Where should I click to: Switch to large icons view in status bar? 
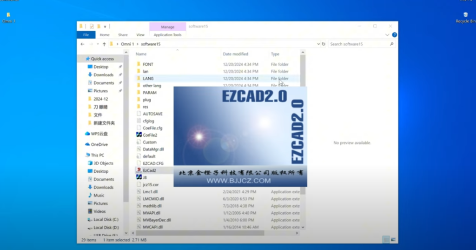(393, 239)
